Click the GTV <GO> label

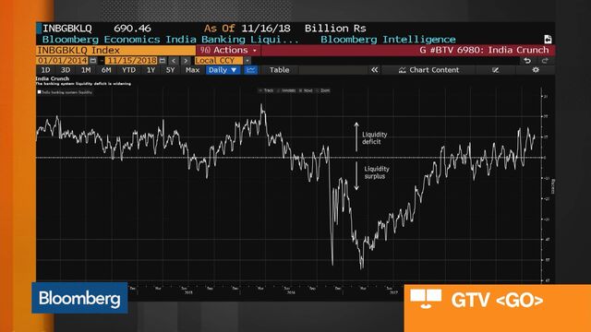[x=497, y=300]
